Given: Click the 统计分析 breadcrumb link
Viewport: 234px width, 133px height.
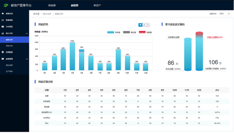Looking at the screenshot, I should pos(47,14).
